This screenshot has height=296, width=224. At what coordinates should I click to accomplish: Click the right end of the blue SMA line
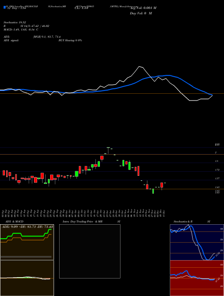tap(212, 95)
